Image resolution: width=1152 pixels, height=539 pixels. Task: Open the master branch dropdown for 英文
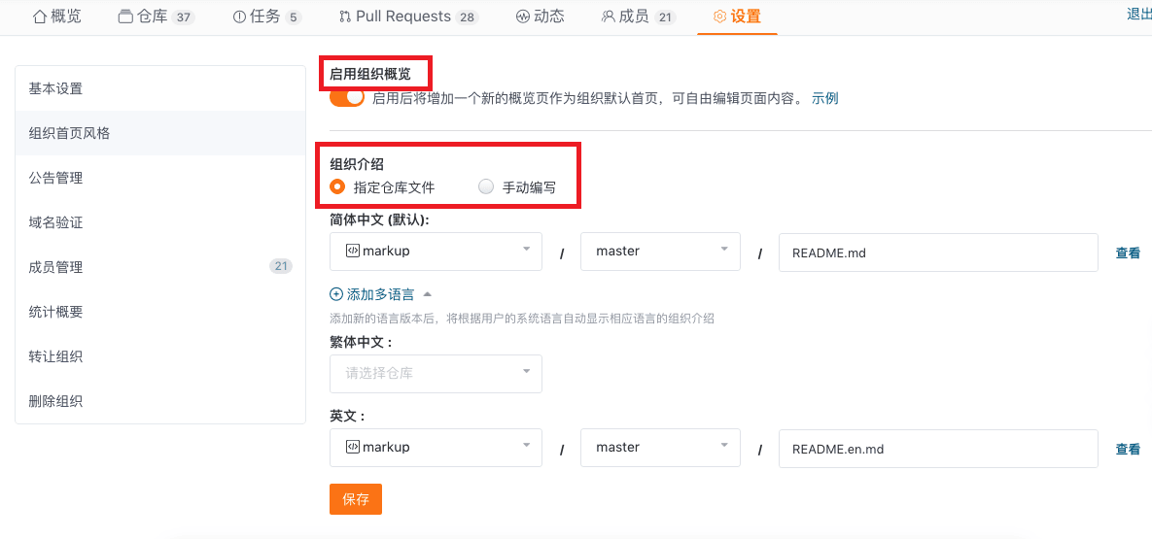pos(660,448)
